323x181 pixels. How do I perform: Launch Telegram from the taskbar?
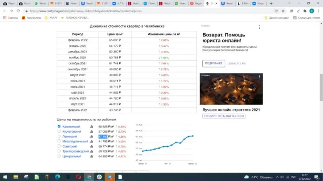point(110,177)
